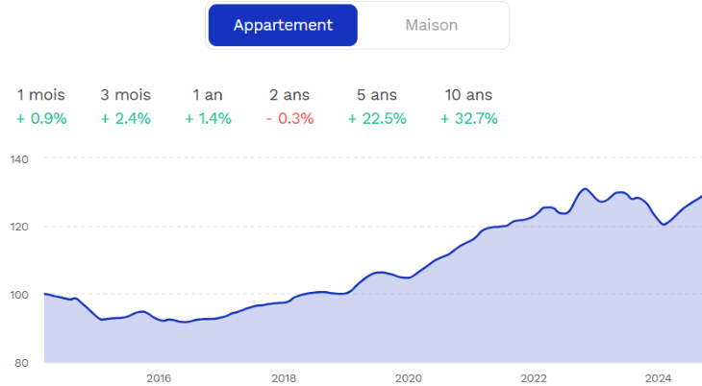Click the + 2.4% change value
The height and width of the screenshot is (386, 702).
[x=125, y=119]
